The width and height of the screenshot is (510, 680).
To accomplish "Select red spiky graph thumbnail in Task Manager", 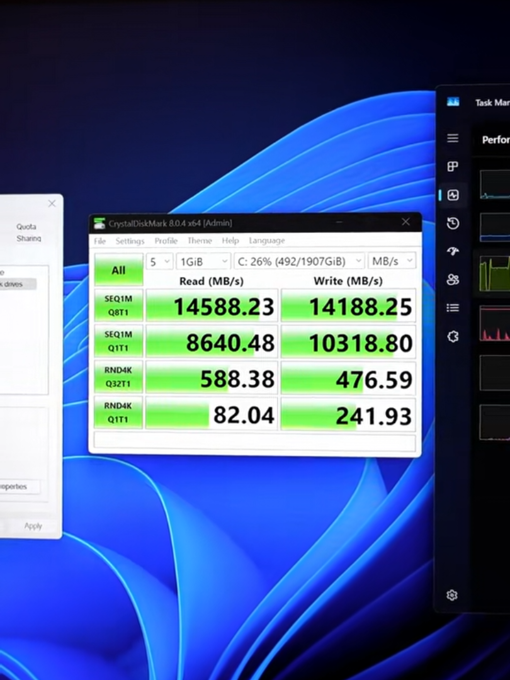I will coord(495,323).
